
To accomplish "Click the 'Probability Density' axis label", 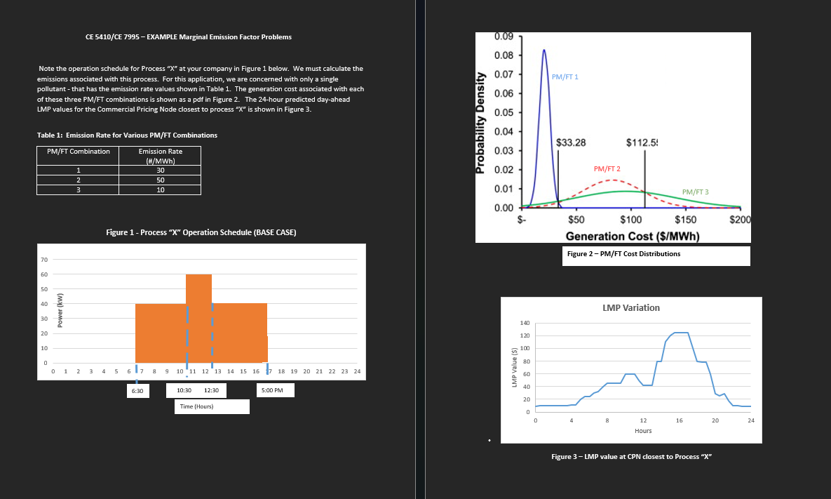I will 480,123.
